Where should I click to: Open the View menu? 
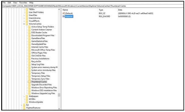pos(15,3)
